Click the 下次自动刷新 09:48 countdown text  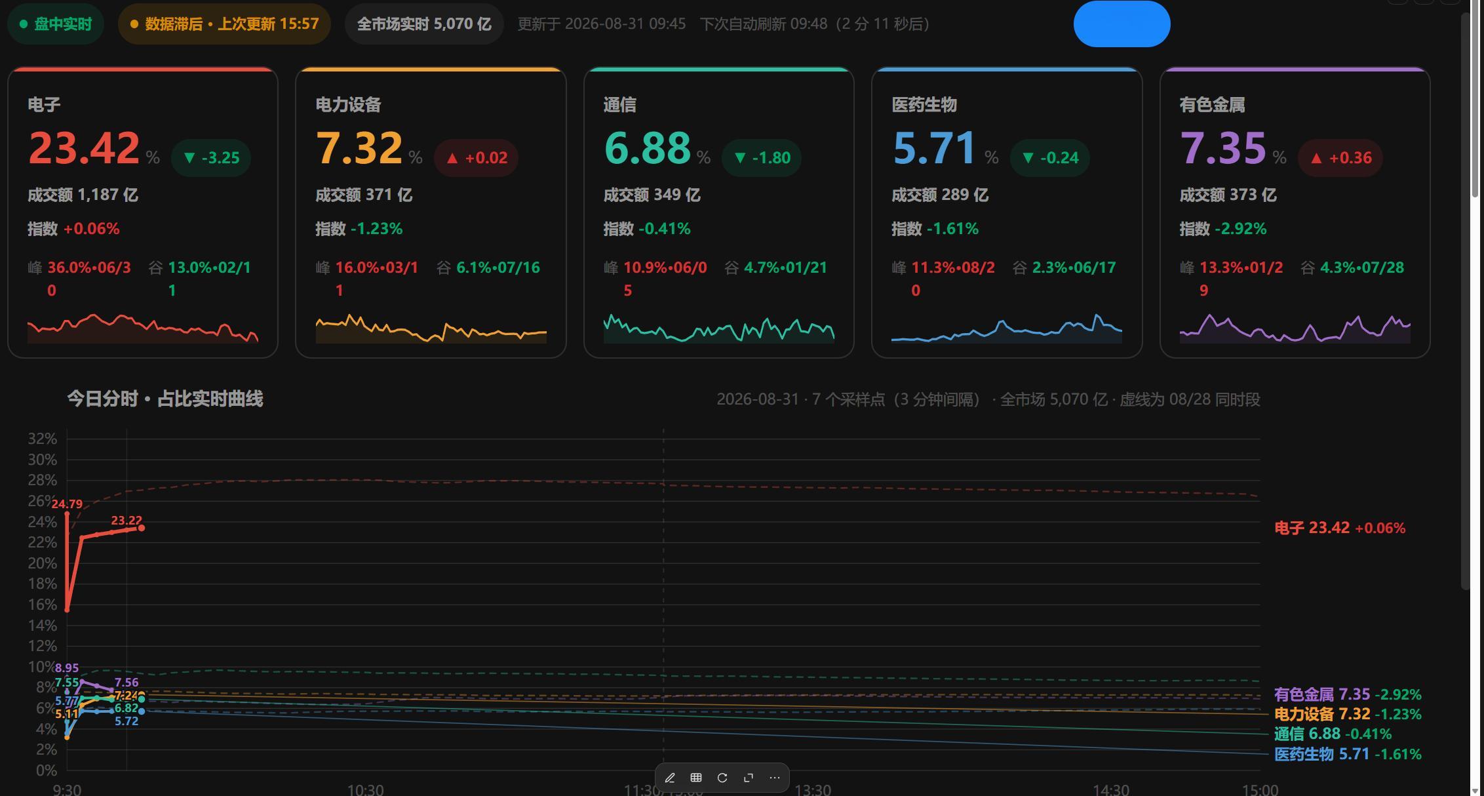(815, 24)
